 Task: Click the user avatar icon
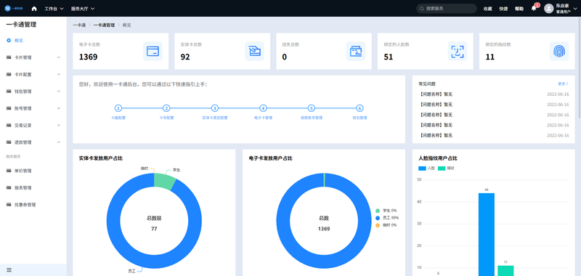548,9
